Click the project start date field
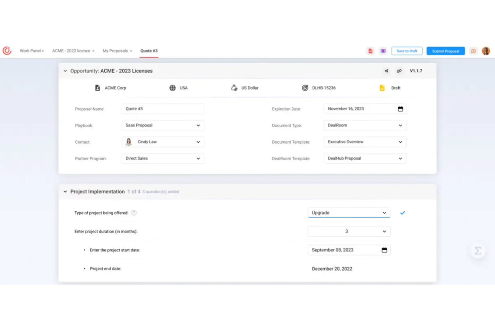The image size is (495, 330). pyautogui.click(x=349, y=250)
